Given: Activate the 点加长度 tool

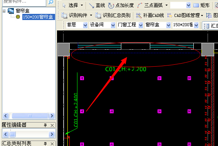Looking at the screenshot, I should 121,5.
